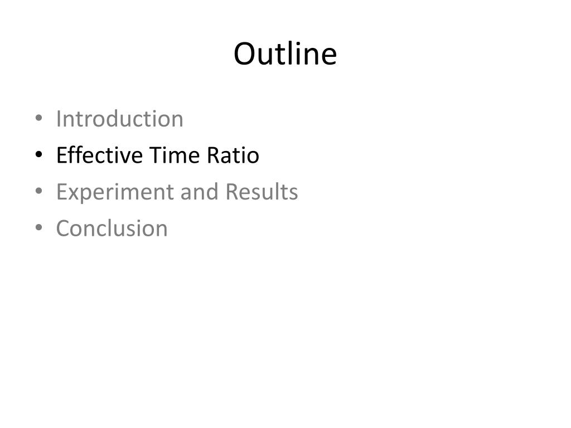Click the black bullet before Effective Time Ratio
Screen dimensions: 571x428
(38, 154)
